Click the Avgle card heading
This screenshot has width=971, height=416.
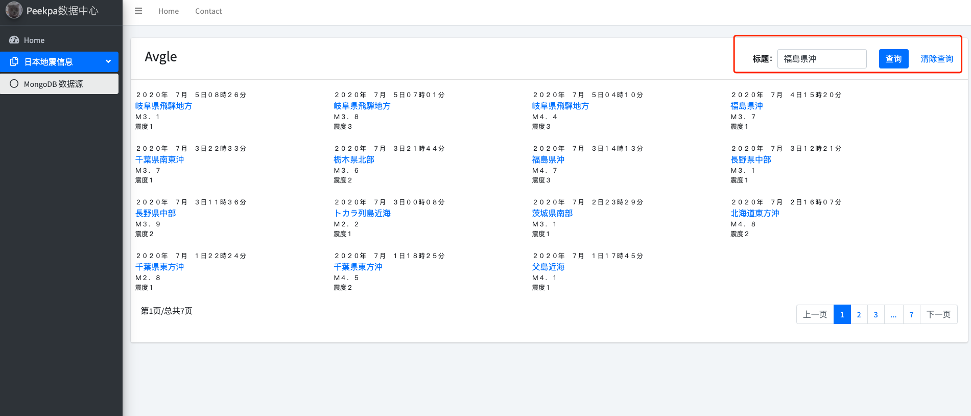tap(161, 57)
